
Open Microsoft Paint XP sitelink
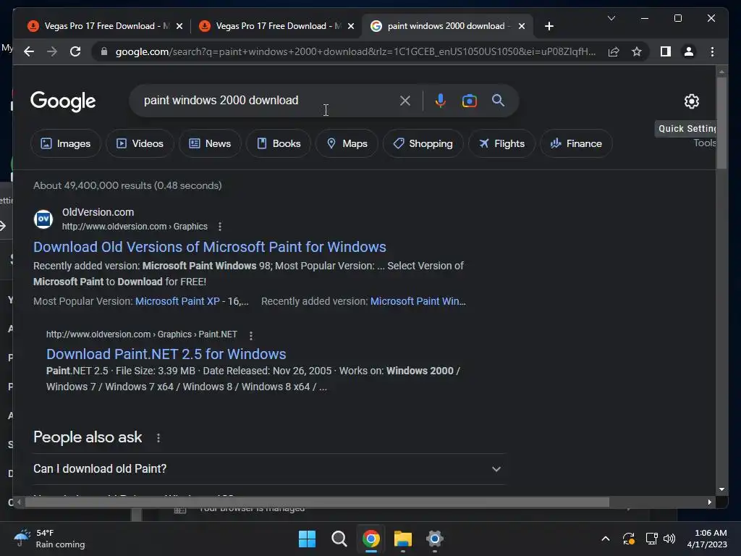point(178,301)
